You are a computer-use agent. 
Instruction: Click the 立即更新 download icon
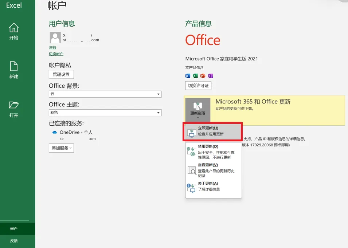(192, 133)
